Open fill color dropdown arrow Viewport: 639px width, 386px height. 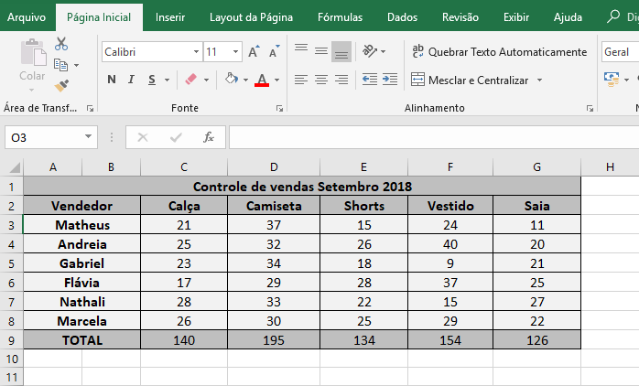(245, 80)
